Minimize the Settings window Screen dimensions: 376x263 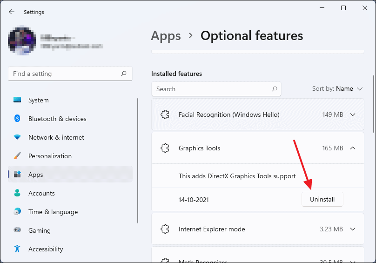[x=322, y=8]
